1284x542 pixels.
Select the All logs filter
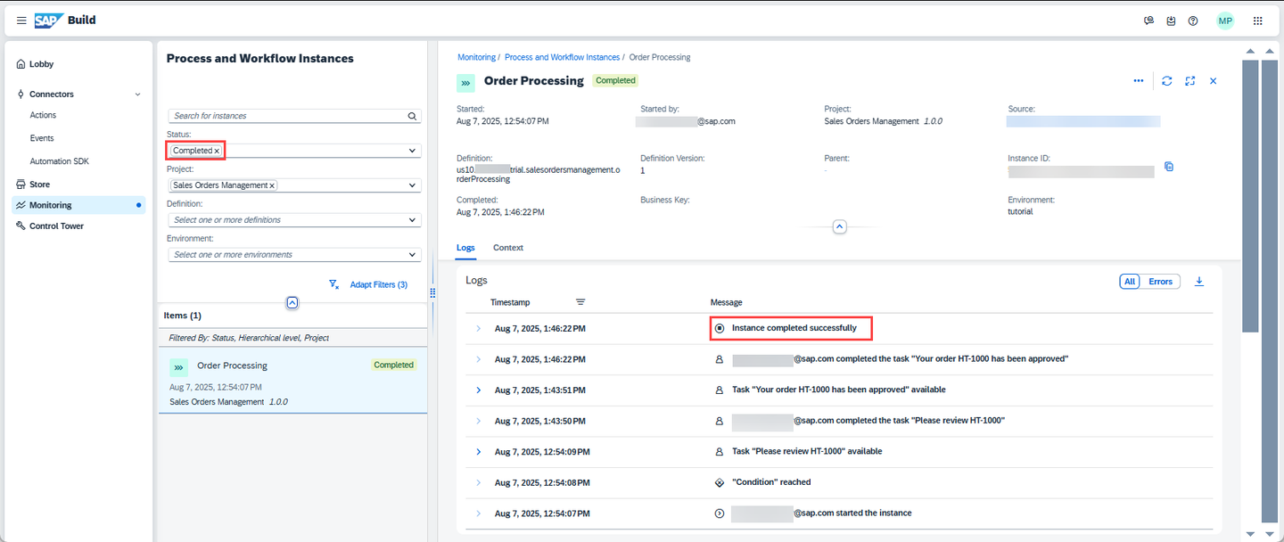[1130, 282]
